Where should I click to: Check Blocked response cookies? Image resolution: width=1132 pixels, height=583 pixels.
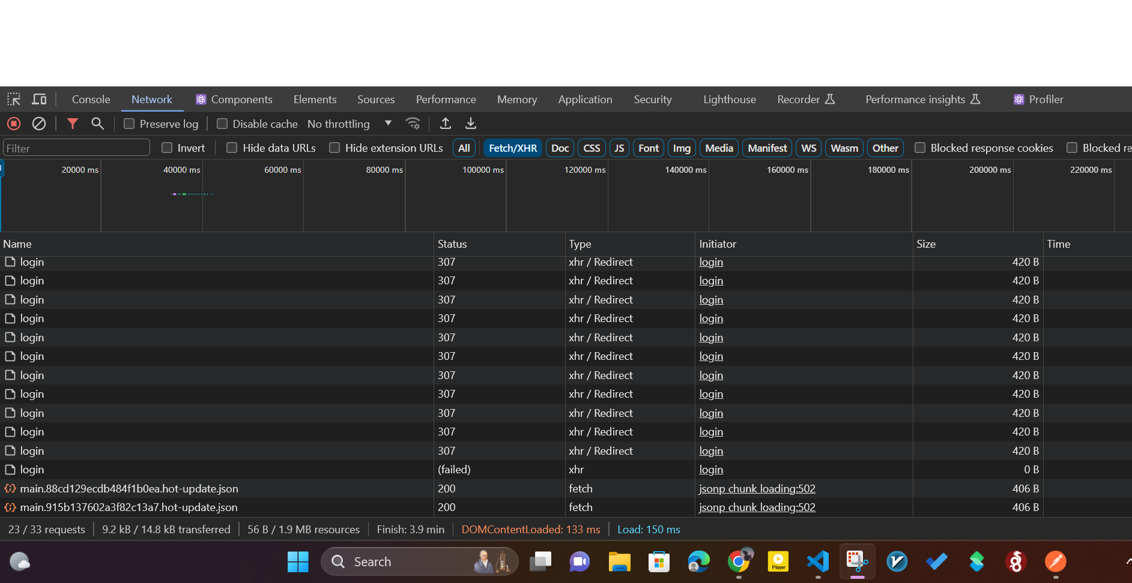coord(920,148)
